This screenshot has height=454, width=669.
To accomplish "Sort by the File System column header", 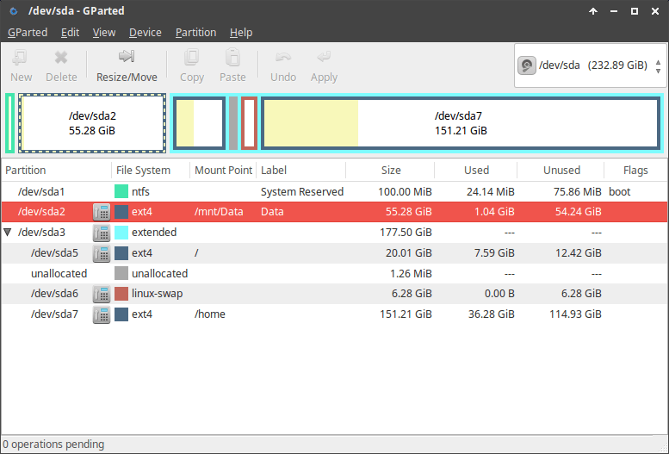I will (x=151, y=170).
